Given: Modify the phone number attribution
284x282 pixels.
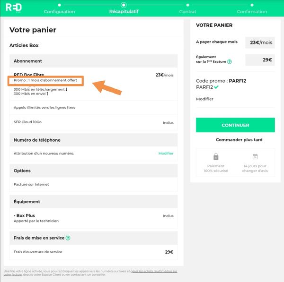Looking at the screenshot, I should pyautogui.click(x=166, y=153).
